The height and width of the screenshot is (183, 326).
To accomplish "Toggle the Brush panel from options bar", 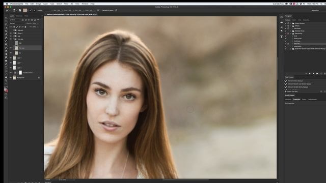I will (x=20, y=10).
